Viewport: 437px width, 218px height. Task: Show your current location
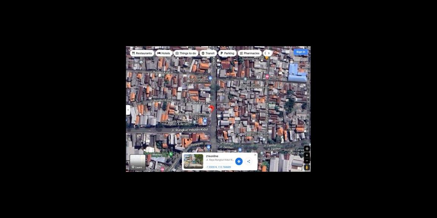[307, 149]
